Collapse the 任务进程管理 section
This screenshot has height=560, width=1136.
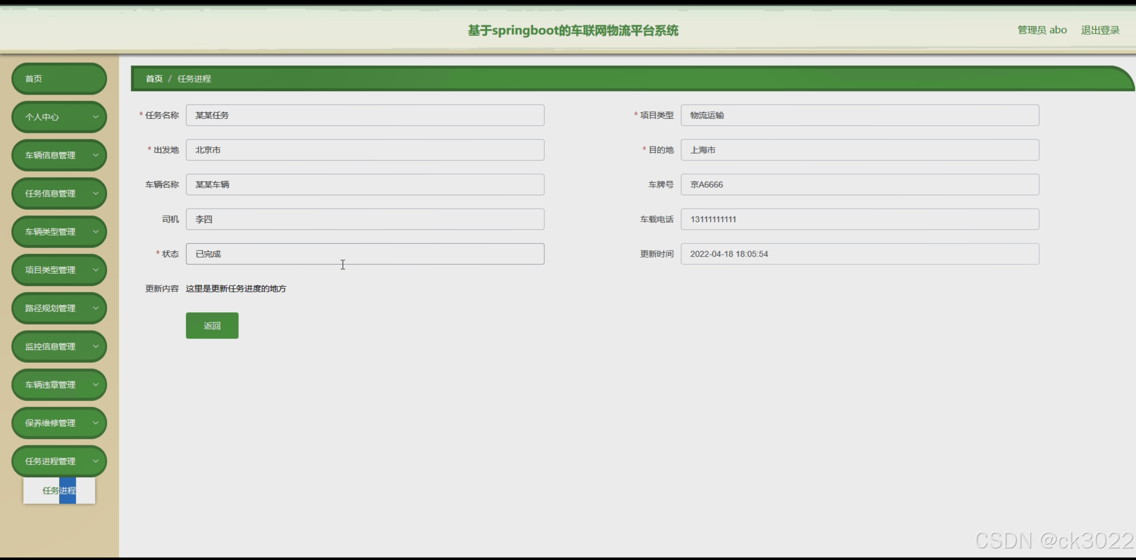59,461
